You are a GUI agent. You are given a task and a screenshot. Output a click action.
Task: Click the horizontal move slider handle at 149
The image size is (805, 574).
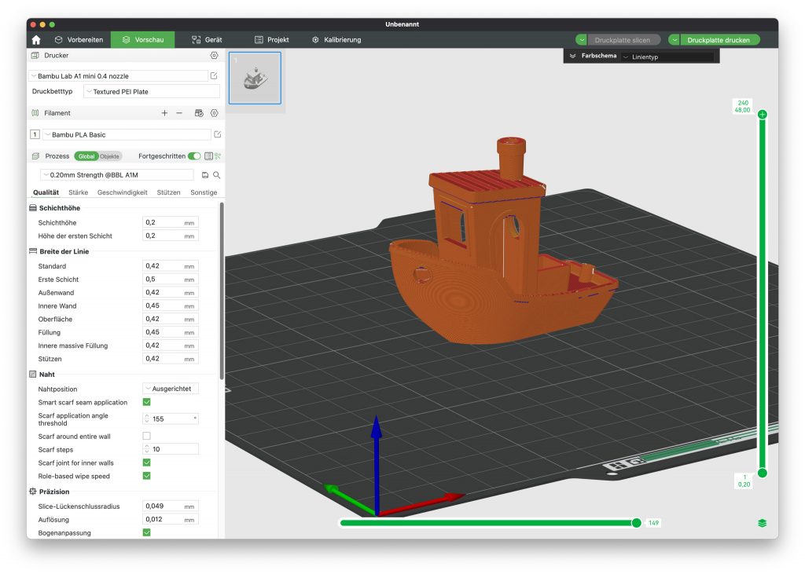pyautogui.click(x=636, y=523)
